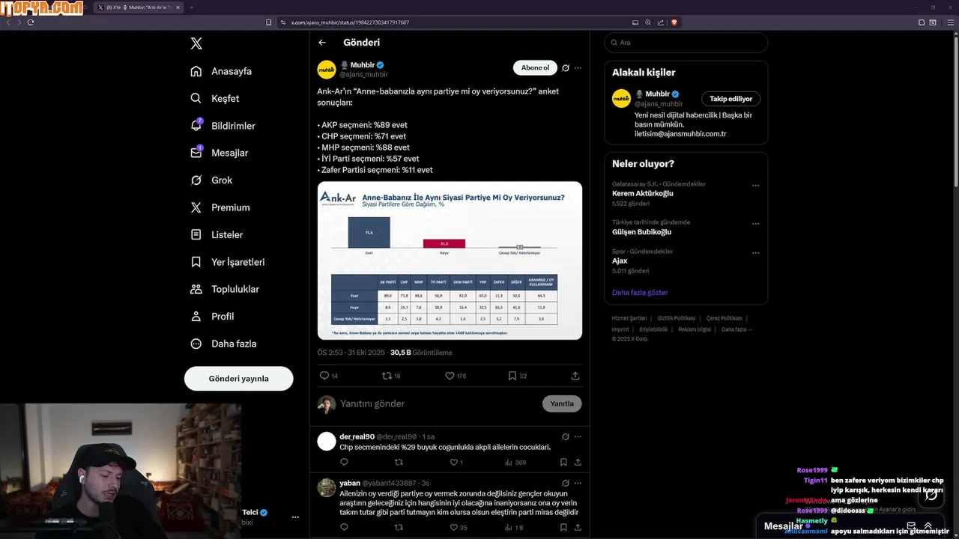Image resolution: width=959 pixels, height=539 pixels.
Task: Open Gizlilik Politikası footer link
Action: pos(677,318)
